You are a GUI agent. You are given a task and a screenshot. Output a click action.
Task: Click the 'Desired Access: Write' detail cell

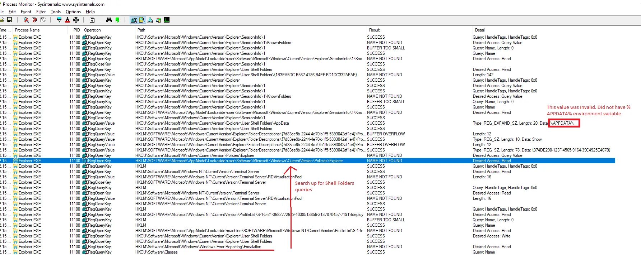point(491,236)
